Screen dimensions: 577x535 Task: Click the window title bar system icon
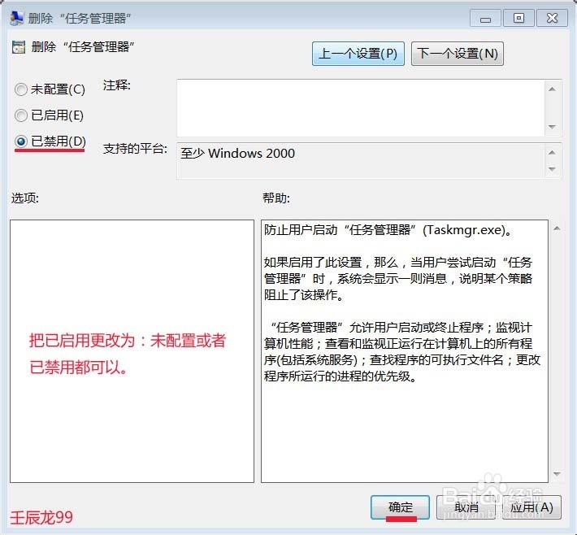(x=16, y=18)
